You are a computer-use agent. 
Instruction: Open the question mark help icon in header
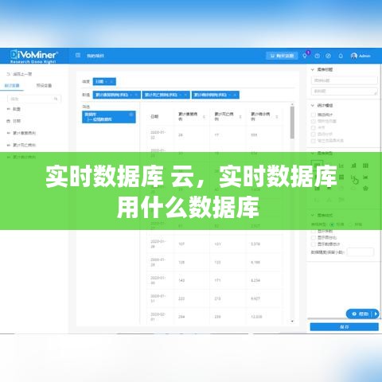click(x=317, y=56)
